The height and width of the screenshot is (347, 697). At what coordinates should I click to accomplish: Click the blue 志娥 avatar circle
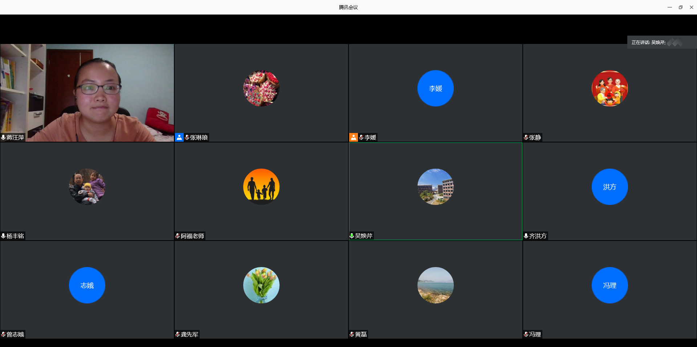coord(87,285)
